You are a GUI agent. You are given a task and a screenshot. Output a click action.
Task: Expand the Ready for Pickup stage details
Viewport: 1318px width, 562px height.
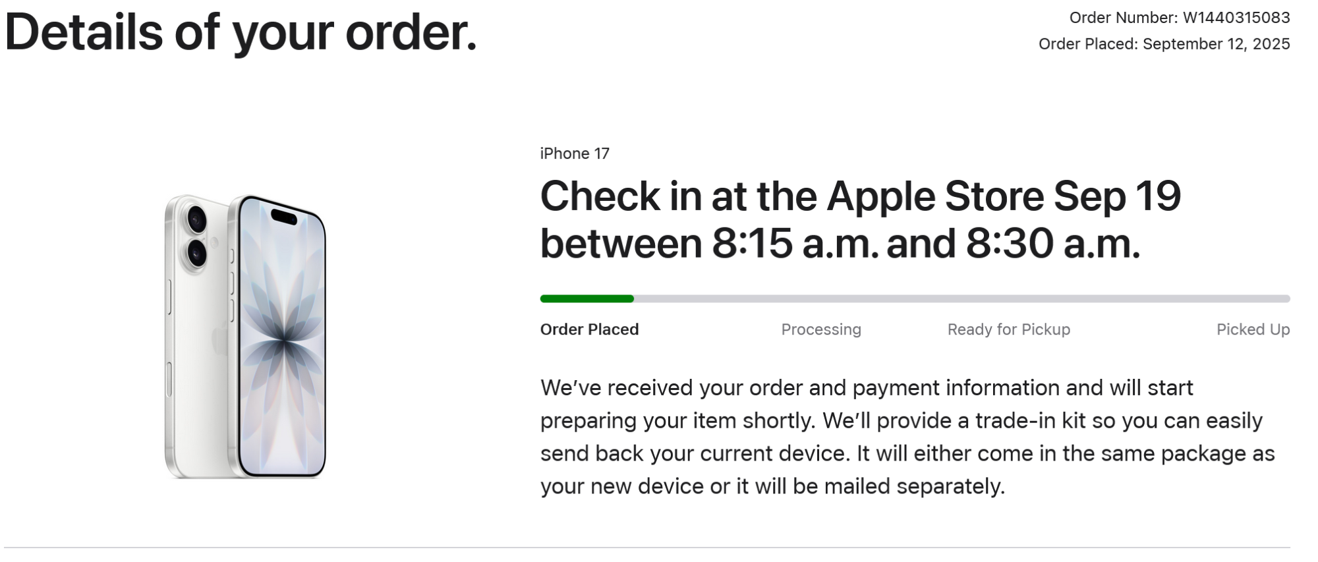pos(1008,329)
